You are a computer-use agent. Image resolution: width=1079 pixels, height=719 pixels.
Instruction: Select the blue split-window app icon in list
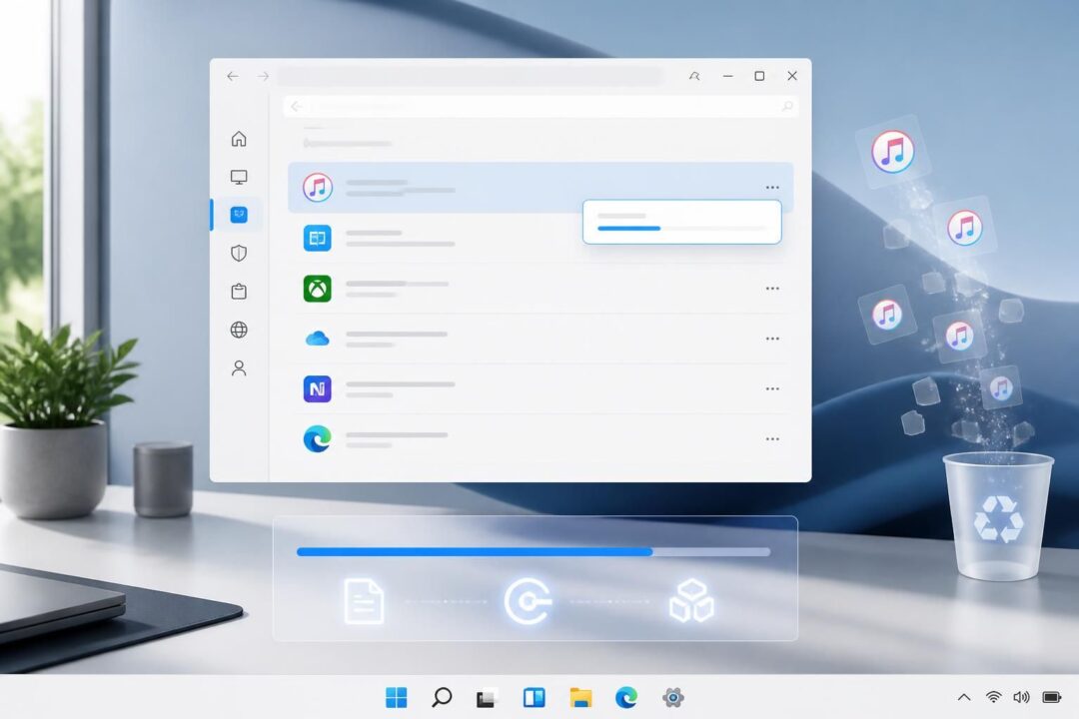point(318,238)
